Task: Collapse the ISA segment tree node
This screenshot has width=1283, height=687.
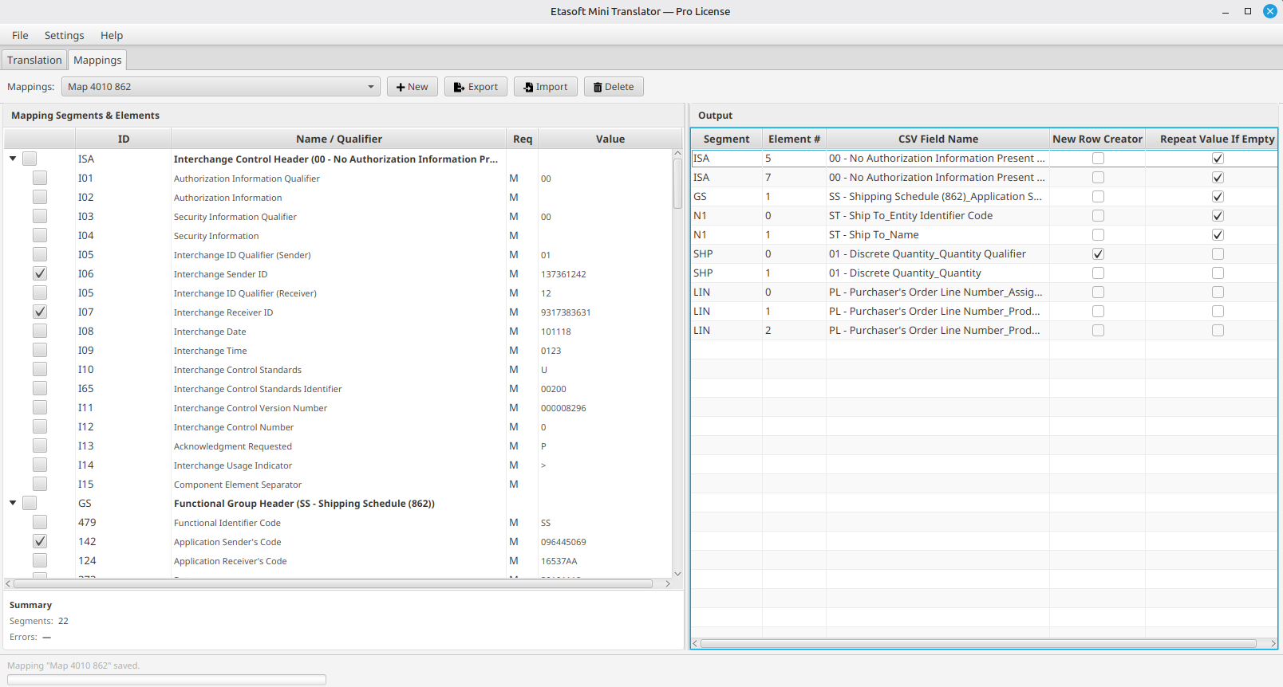Action: [x=13, y=159]
